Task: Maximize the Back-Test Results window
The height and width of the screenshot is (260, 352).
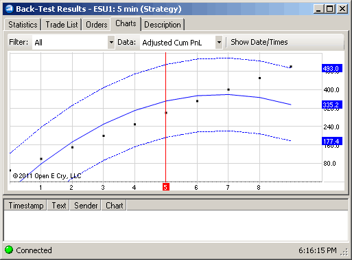Action: pyautogui.click(x=330, y=9)
